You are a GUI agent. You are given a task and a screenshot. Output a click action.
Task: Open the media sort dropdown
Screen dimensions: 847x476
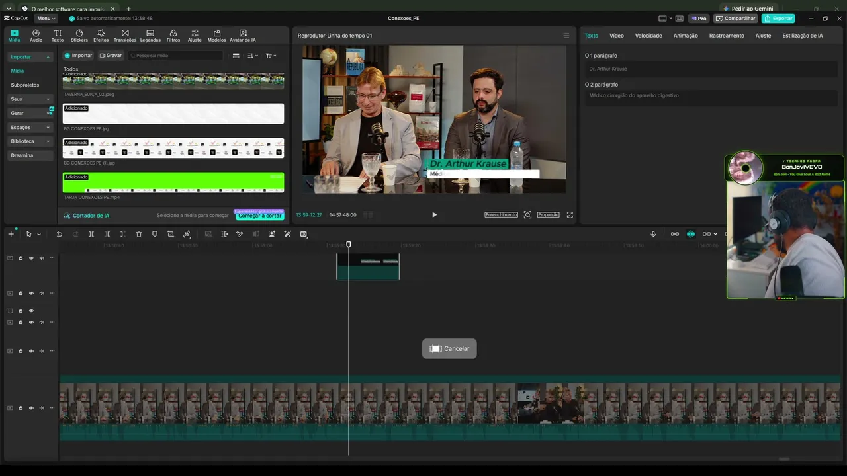[253, 56]
